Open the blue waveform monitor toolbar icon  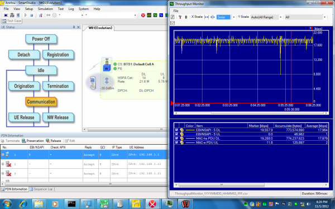[x=161, y=15]
